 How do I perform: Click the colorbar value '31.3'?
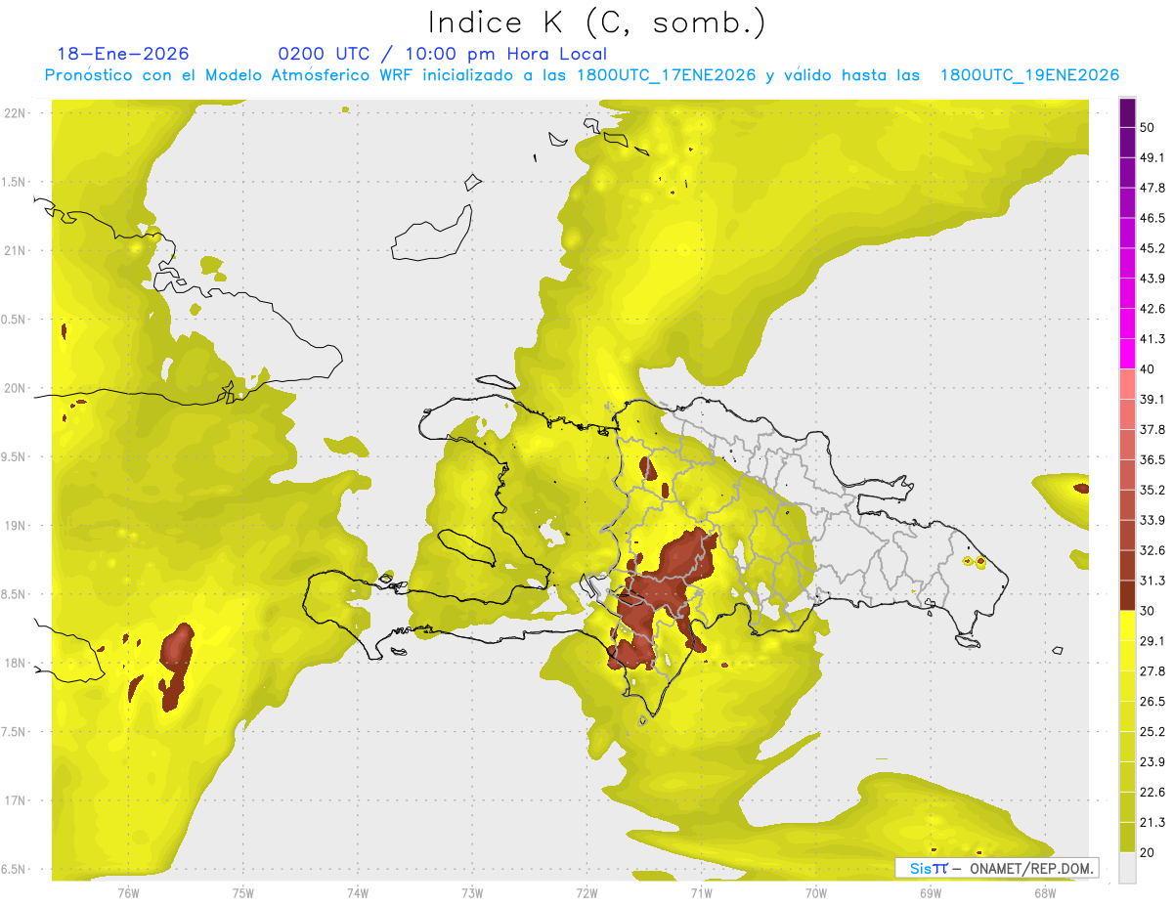coord(1152,581)
